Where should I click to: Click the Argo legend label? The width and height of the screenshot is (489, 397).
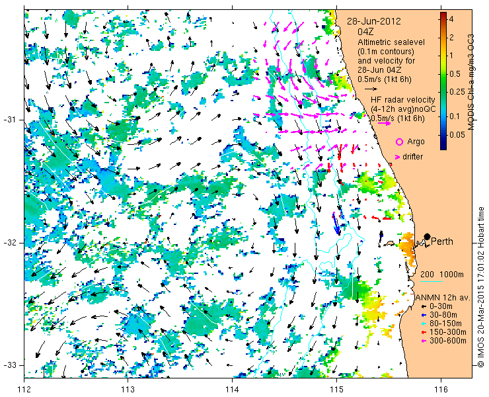click(416, 142)
